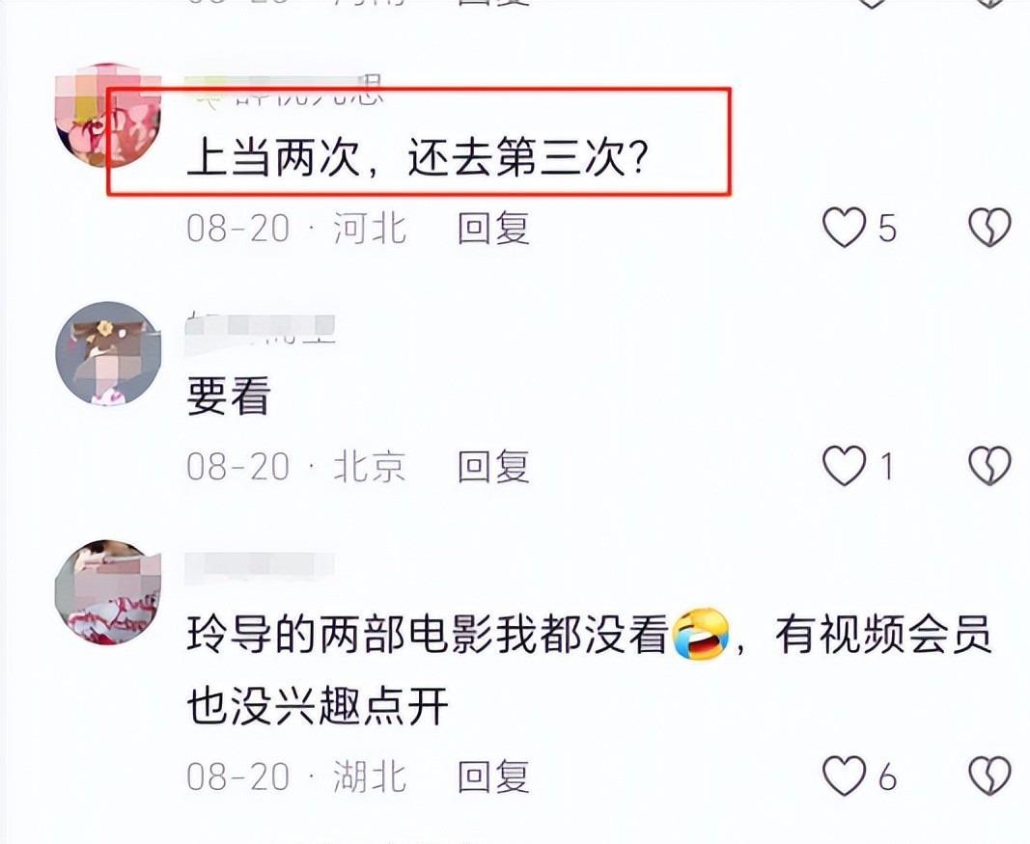The width and height of the screenshot is (1030, 844).
Task: Click the 08-20 · 湖北 timestamp
Action: [296, 776]
